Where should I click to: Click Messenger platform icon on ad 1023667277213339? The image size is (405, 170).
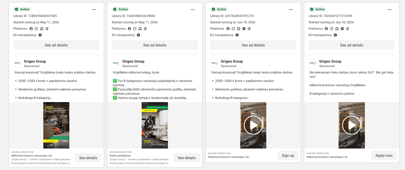pos(342,29)
